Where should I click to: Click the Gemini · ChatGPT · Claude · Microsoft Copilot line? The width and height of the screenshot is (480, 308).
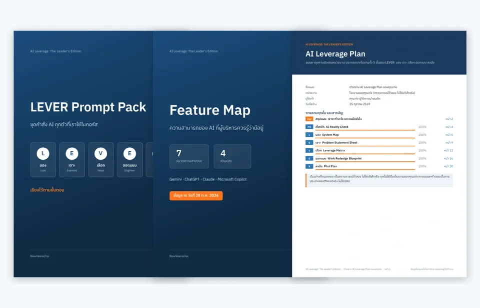tap(208, 179)
